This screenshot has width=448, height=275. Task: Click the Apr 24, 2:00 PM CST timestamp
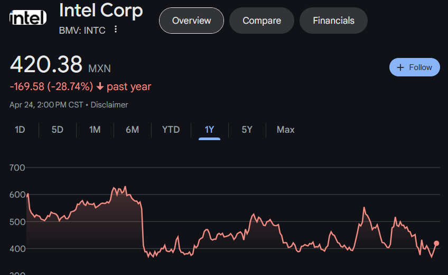[x=46, y=105]
